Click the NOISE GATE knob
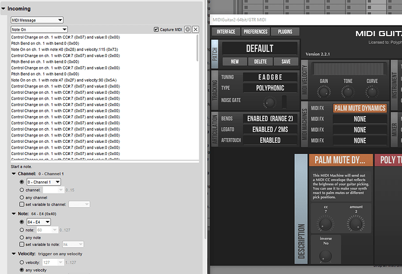 tap(269, 103)
